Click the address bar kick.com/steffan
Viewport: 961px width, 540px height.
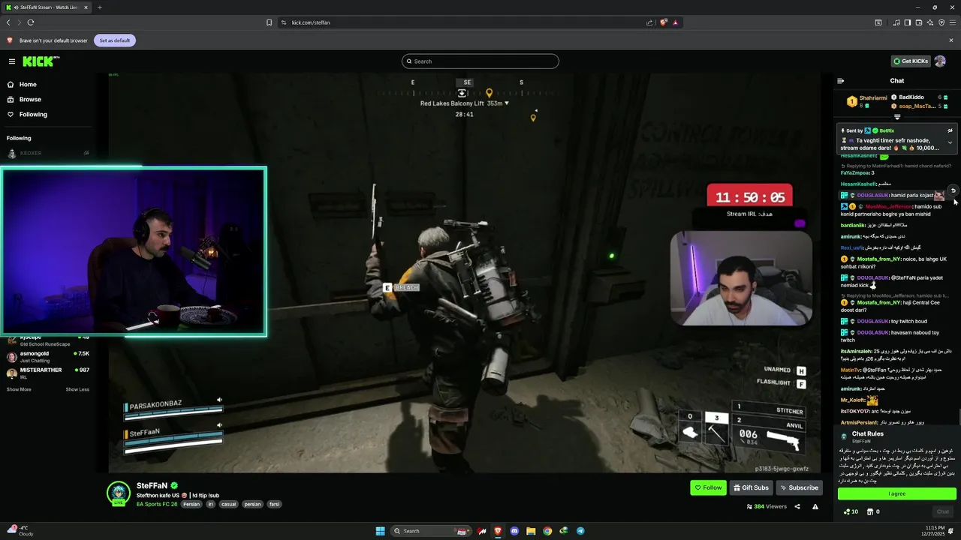[x=311, y=22]
